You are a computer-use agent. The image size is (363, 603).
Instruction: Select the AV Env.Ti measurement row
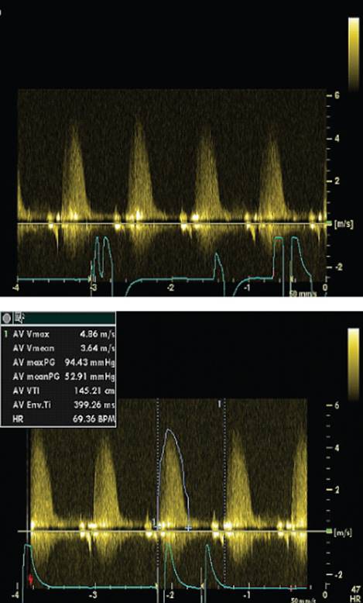click(58, 405)
